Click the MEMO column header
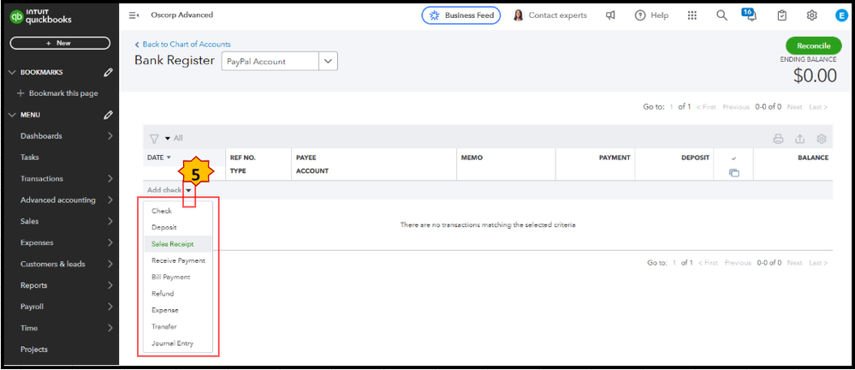 pyautogui.click(x=472, y=158)
